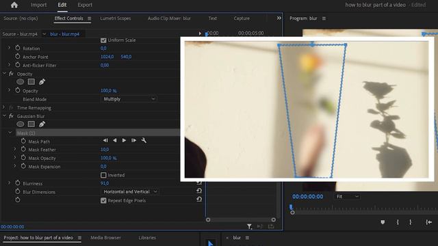Mark In point with left brace
Image resolution: width=438 pixels, height=246 pixels.
pyautogui.click(x=398, y=222)
